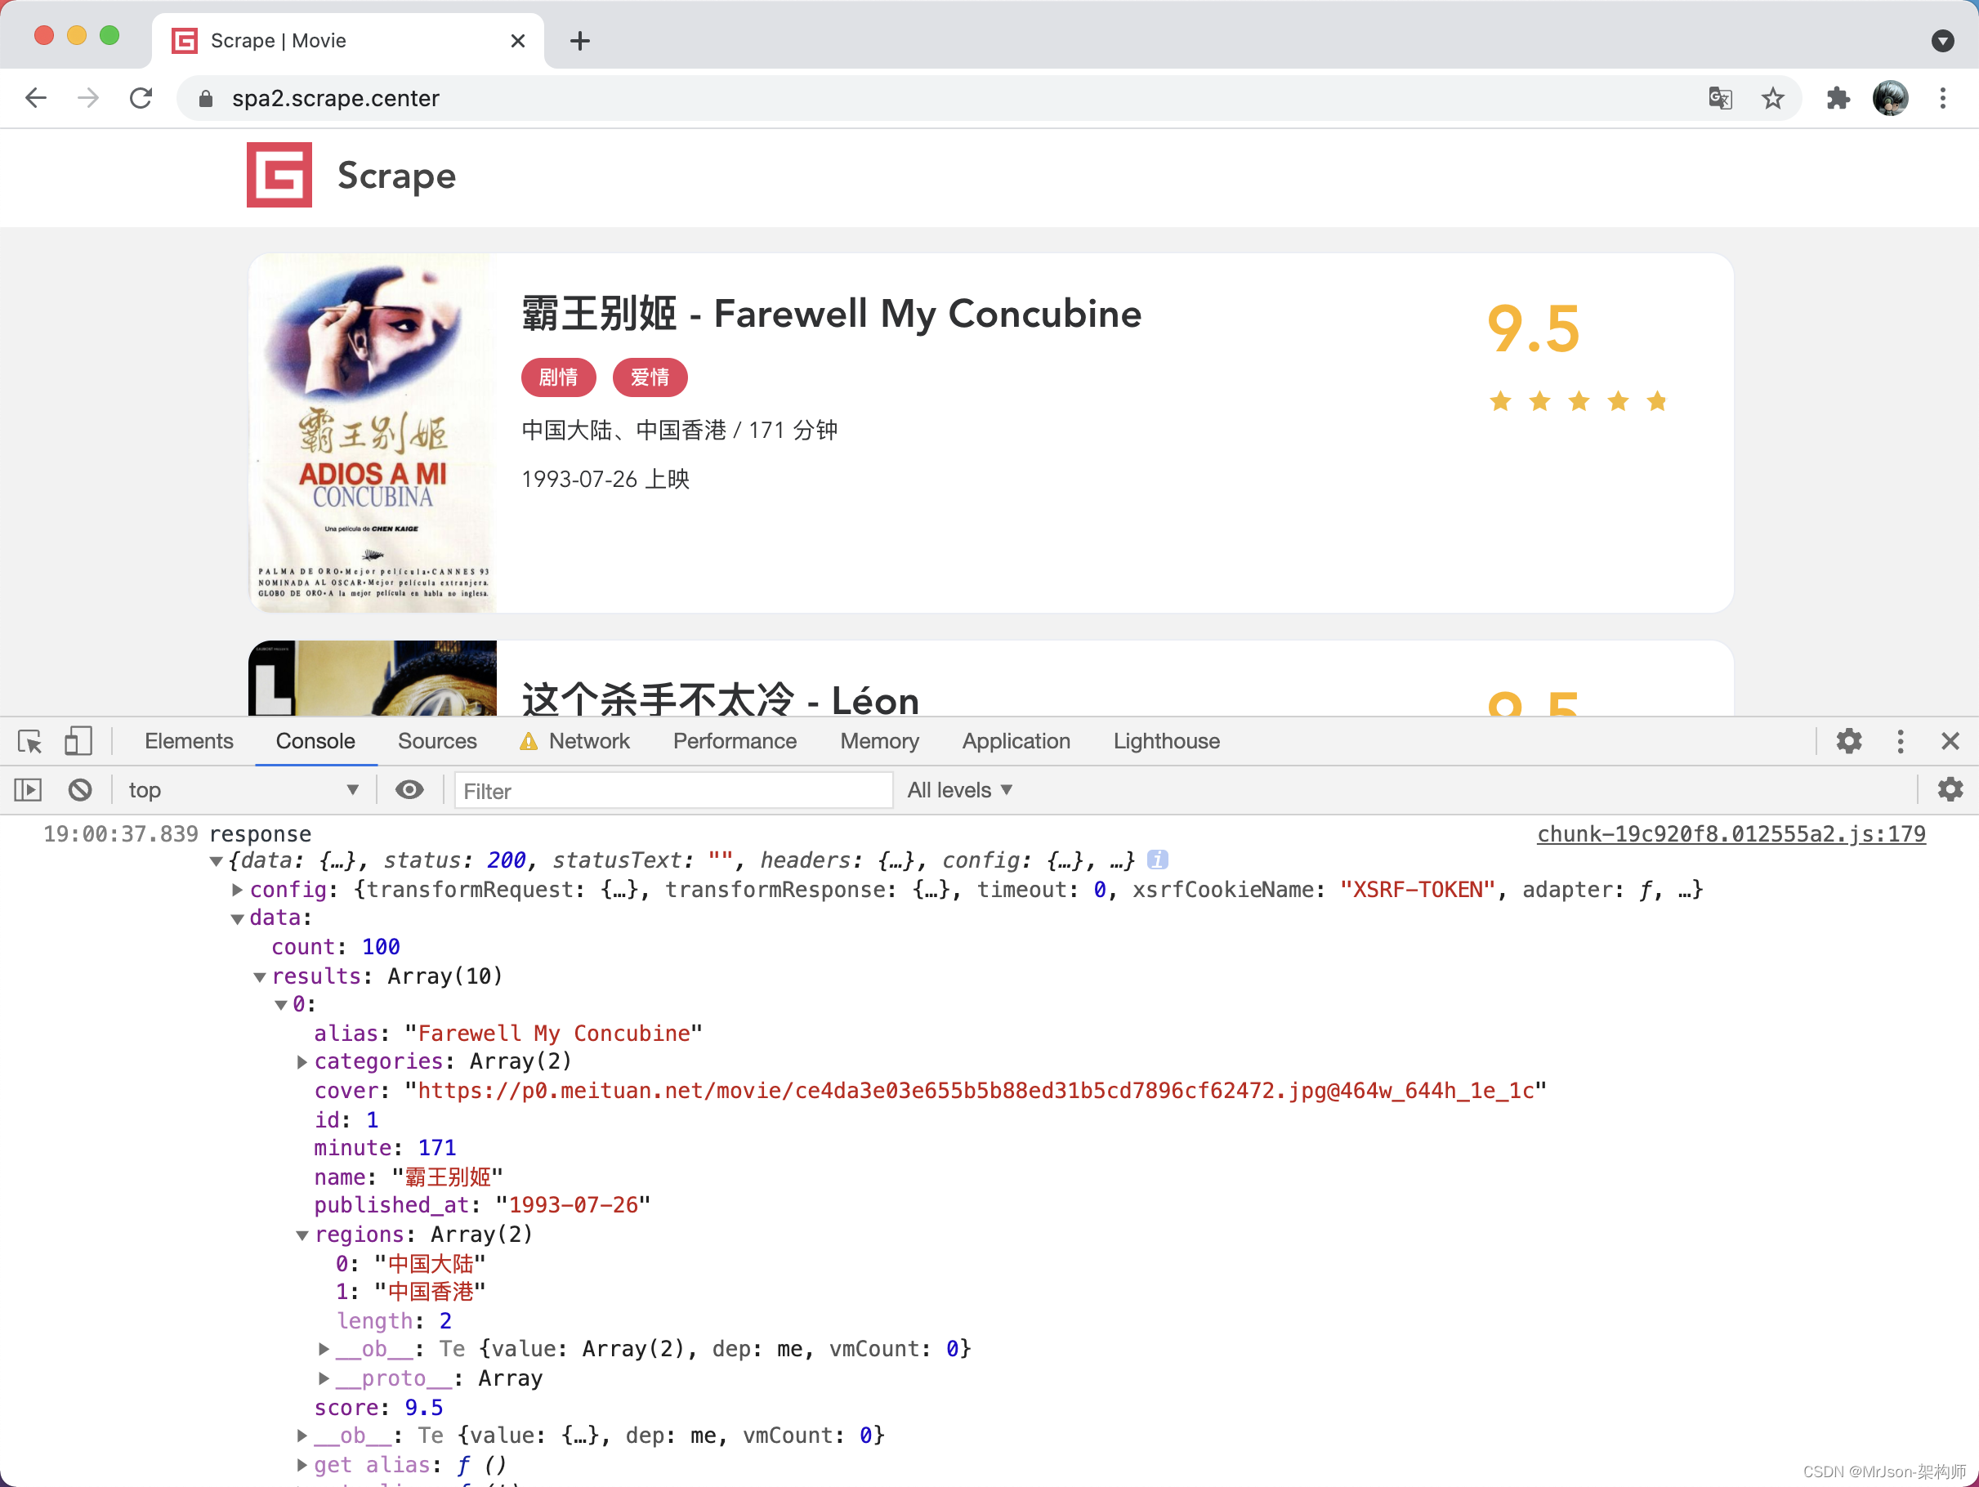Click the close DevTools icon

[x=1951, y=740]
